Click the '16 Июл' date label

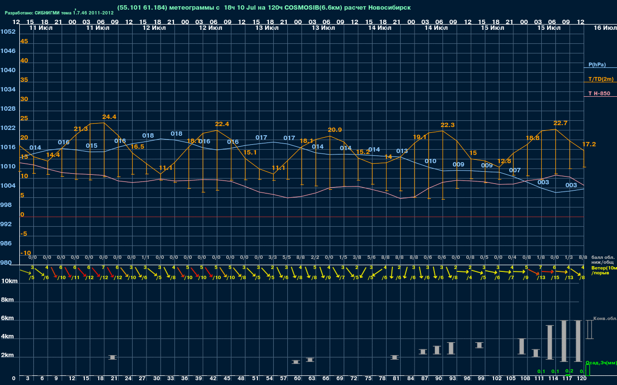coord(604,28)
